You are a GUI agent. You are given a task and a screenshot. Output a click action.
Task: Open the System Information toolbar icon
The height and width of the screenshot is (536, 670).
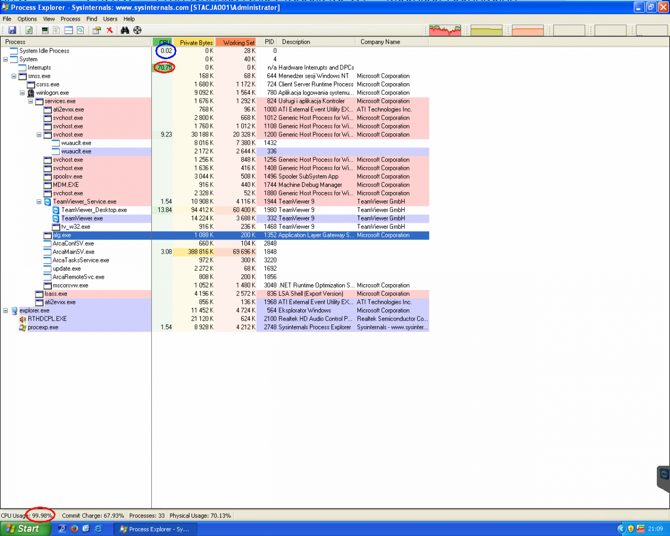coord(46,30)
